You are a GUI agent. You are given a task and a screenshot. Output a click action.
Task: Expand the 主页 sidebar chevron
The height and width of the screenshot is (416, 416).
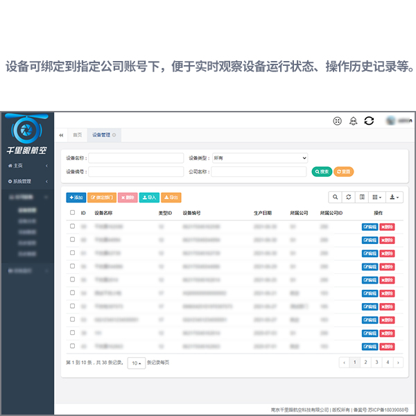coord(46,166)
